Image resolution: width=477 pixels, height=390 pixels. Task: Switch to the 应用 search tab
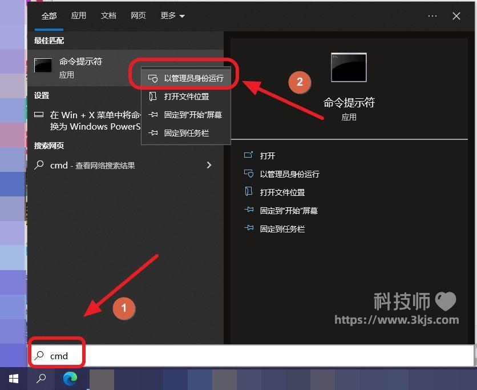pos(79,15)
